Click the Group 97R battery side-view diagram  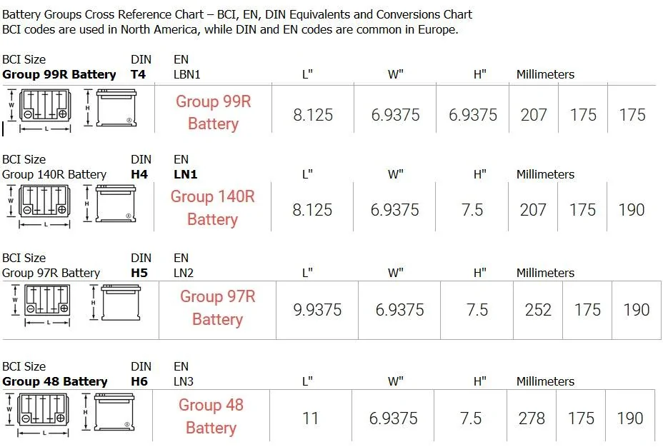[115, 303]
